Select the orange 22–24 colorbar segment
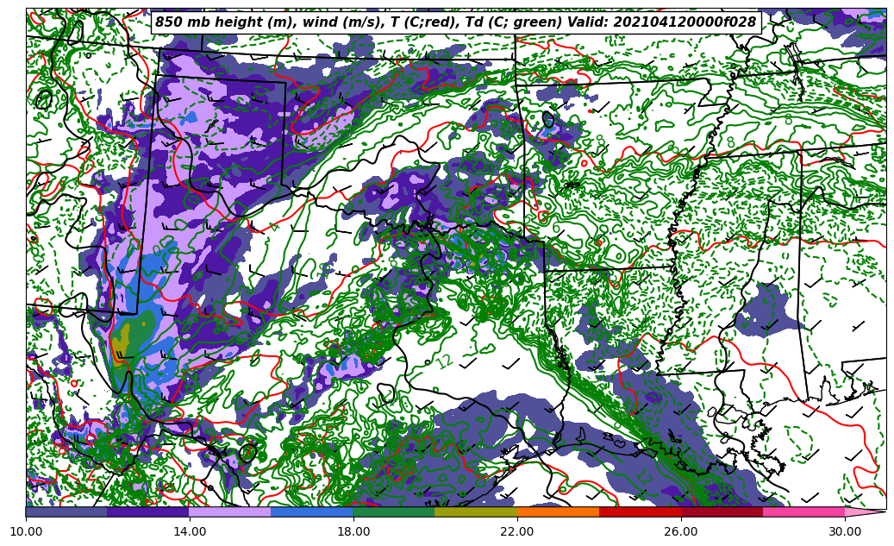 558,511
